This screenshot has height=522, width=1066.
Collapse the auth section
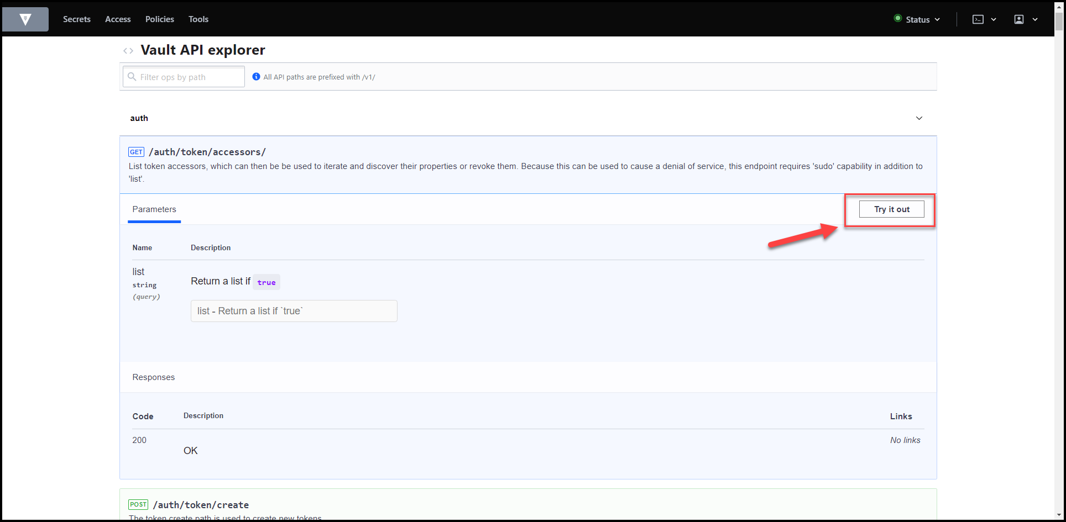919,118
